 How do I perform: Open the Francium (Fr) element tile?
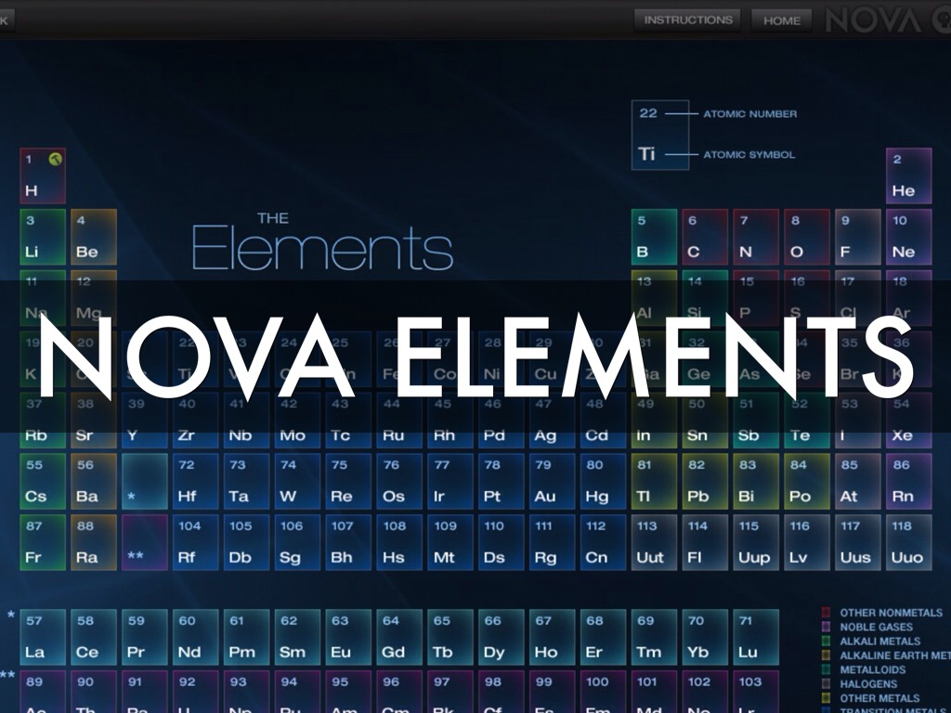tap(43, 542)
